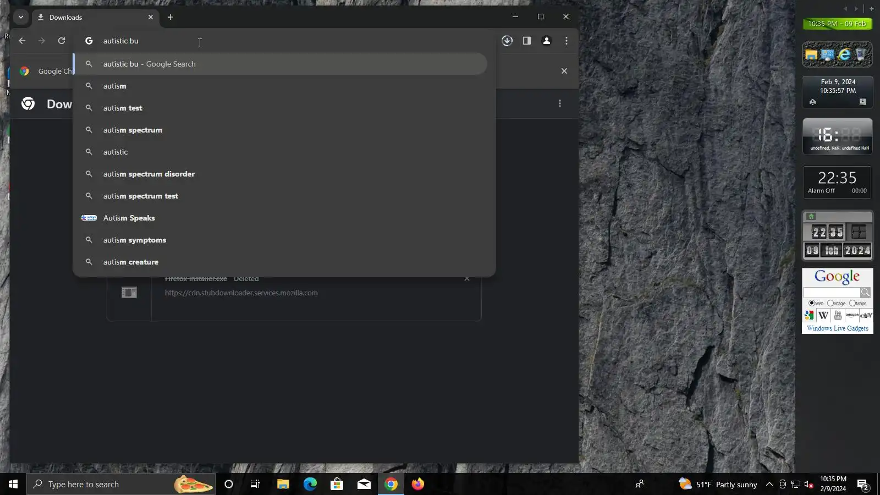Screen dimensions: 880x495
Task: Select the Maps radio button
Action: point(852,303)
